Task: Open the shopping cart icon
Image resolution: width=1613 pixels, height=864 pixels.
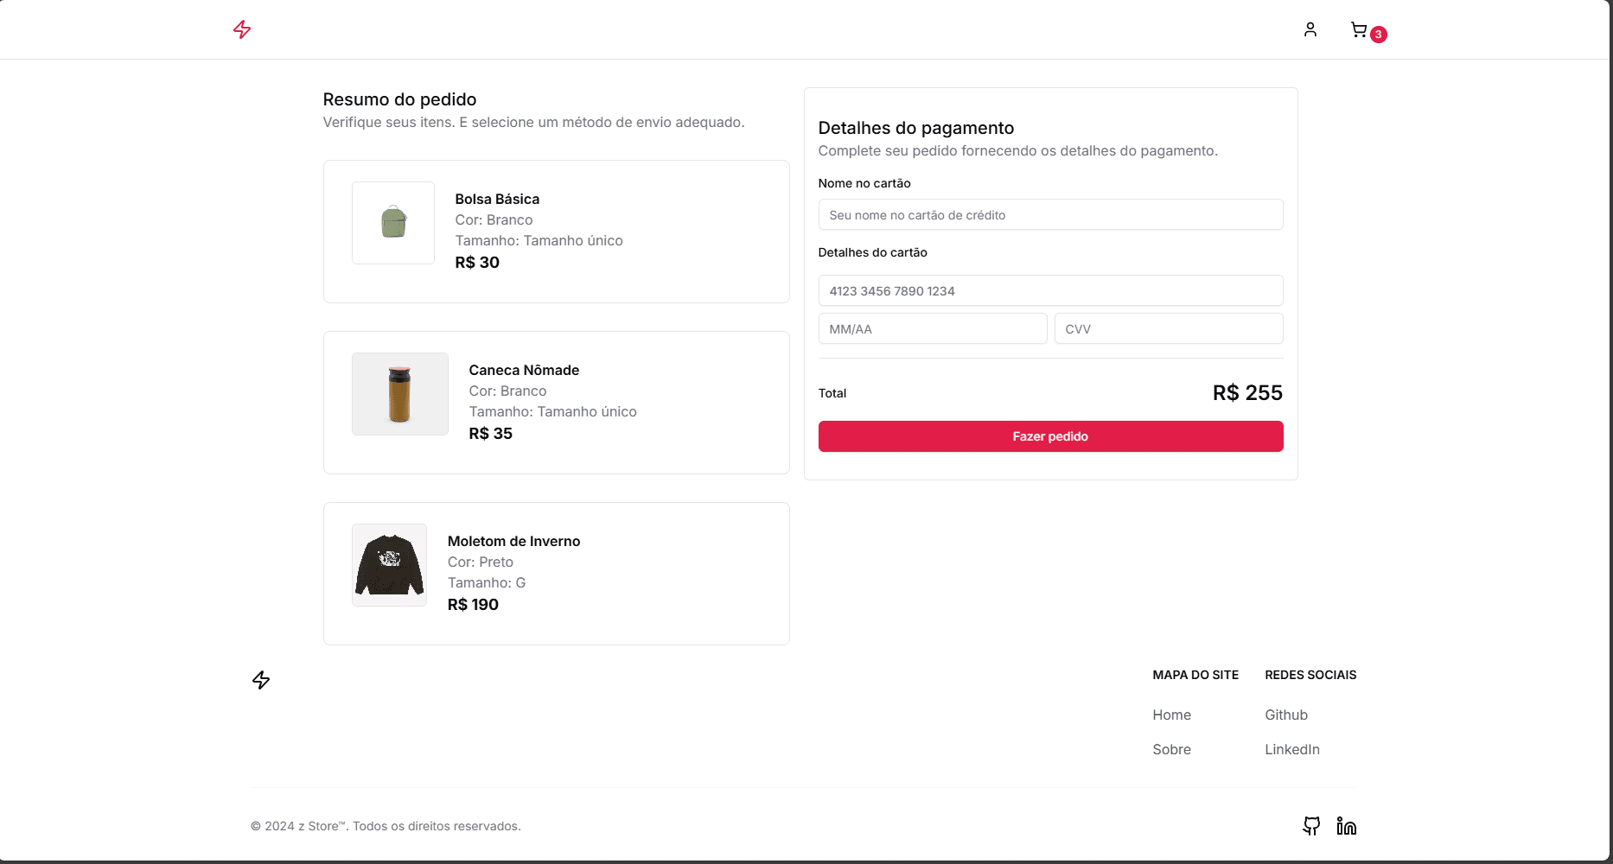Action: [1359, 29]
